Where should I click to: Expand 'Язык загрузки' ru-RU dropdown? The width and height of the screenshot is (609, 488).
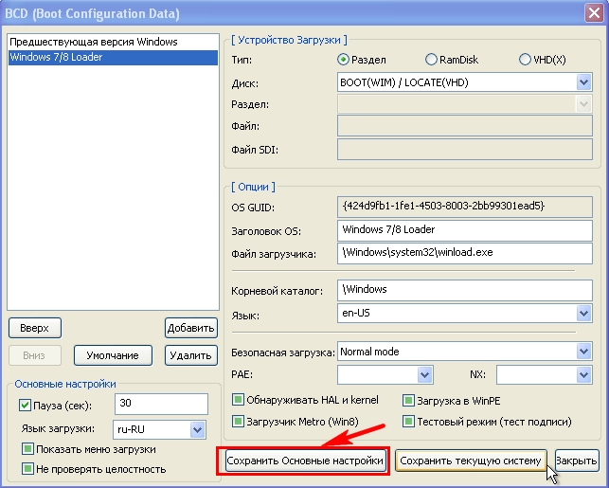point(197,429)
